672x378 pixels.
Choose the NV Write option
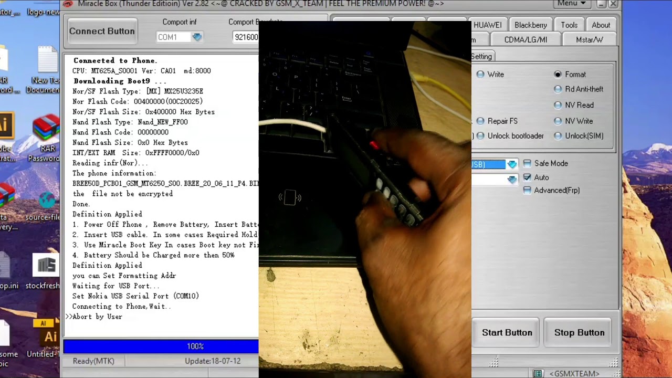[573, 121]
